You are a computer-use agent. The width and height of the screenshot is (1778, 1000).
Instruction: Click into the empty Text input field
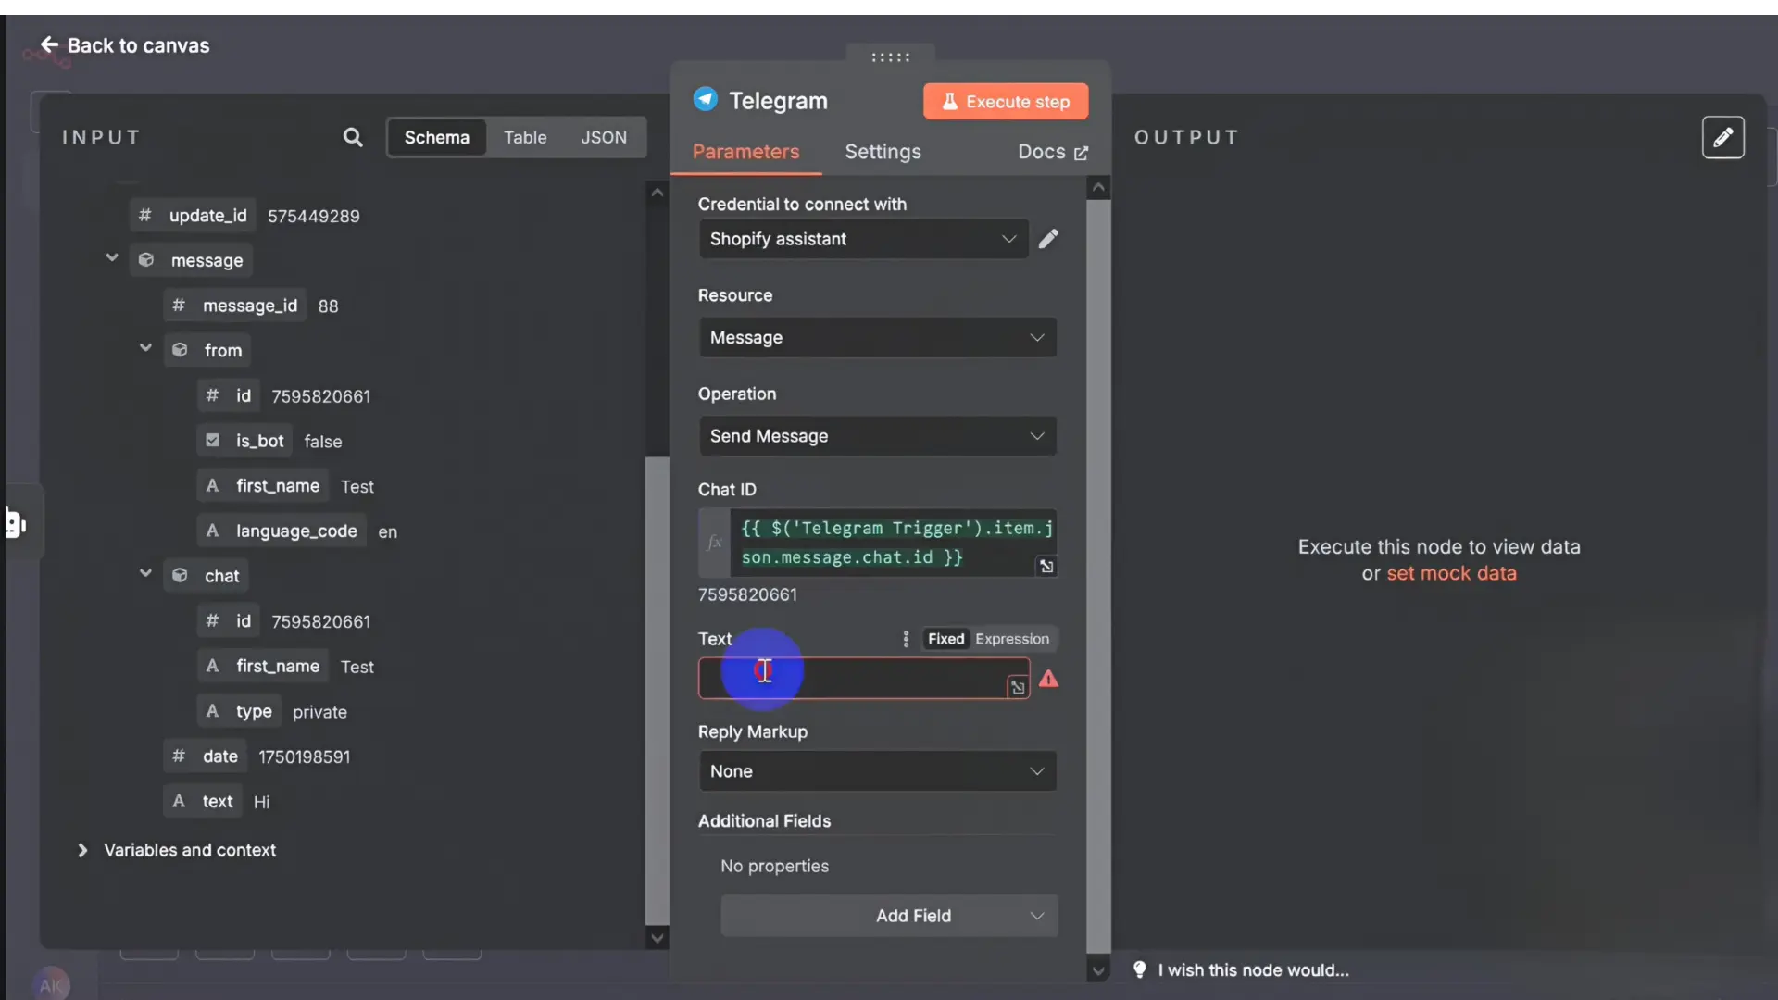point(861,679)
